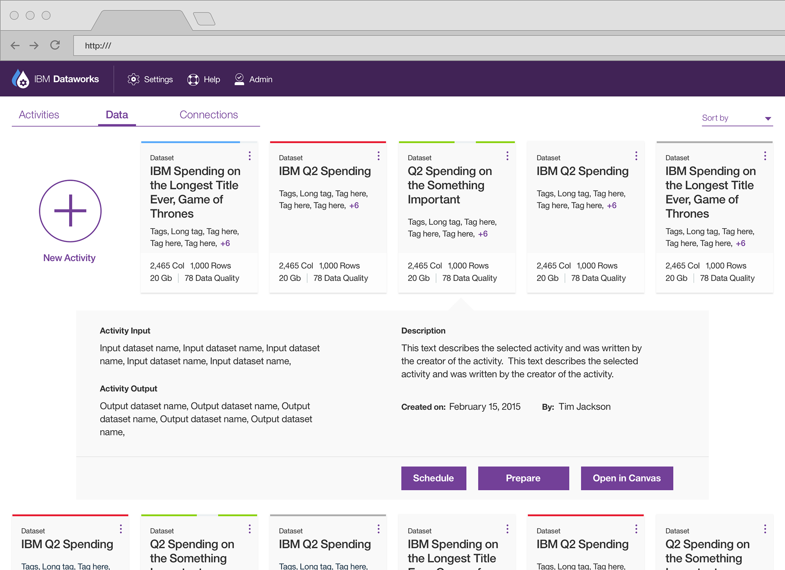This screenshot has height=570, width=785.
Task: Click the Prepare button
Action: tap(523, 478)
